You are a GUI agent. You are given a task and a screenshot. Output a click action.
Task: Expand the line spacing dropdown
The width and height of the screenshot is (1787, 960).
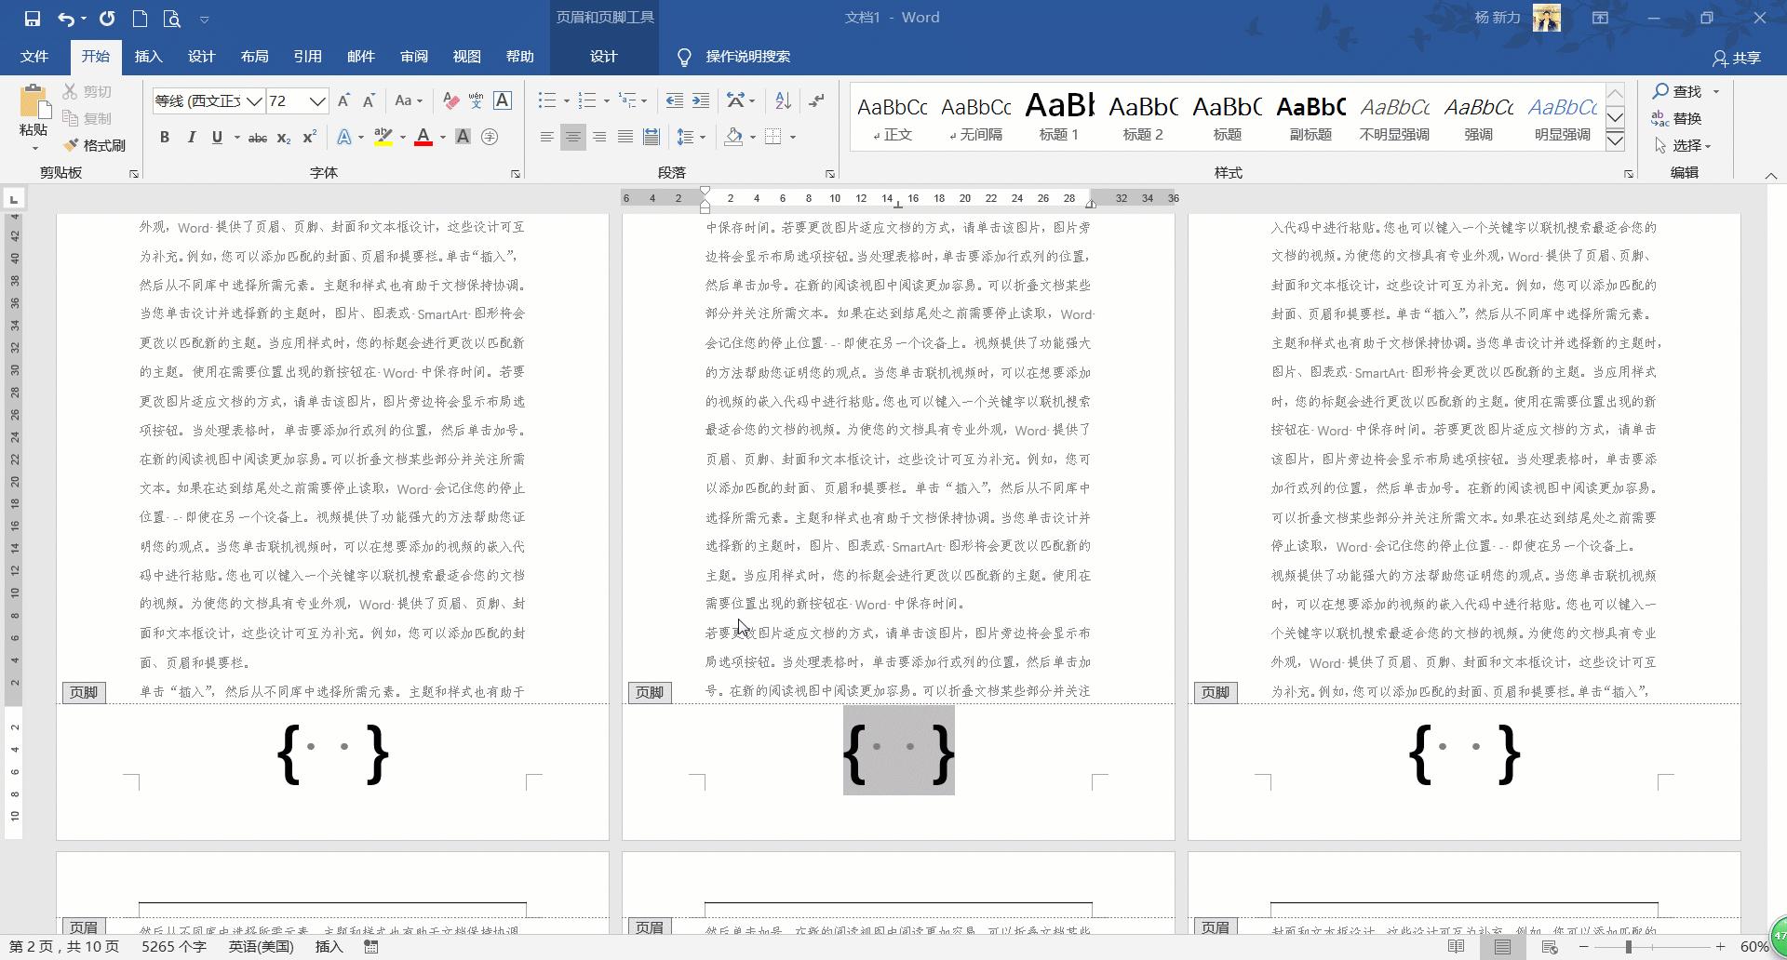click(703, 137)
